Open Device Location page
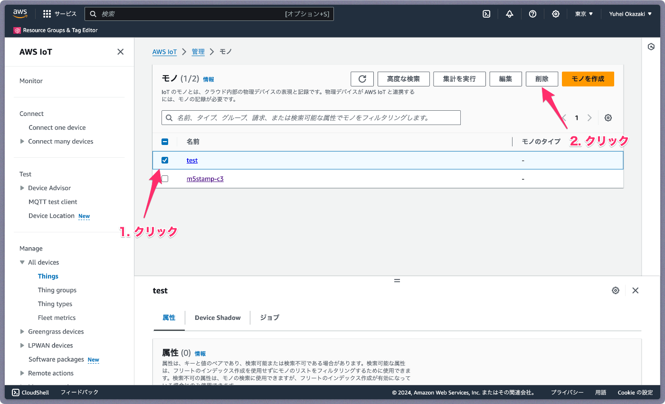This screenshot has width=665, height=404. pyautogui.click(x=51, y=215)
